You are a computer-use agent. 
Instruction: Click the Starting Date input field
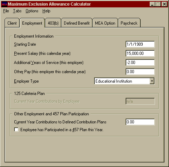coord(140,44)
